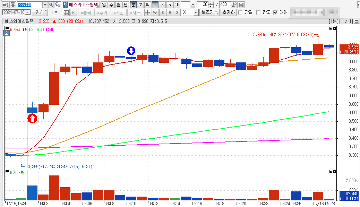Image resolution: width=360 pixels, height=207 pixels.
Task: Click the pin-to-top arrow icon
Action: tap(13, 5)
